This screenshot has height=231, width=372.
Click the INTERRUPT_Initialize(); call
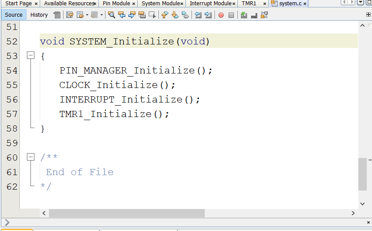pos(130,99)
